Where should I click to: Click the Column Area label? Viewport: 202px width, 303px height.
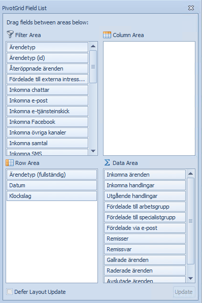(128, 35)
